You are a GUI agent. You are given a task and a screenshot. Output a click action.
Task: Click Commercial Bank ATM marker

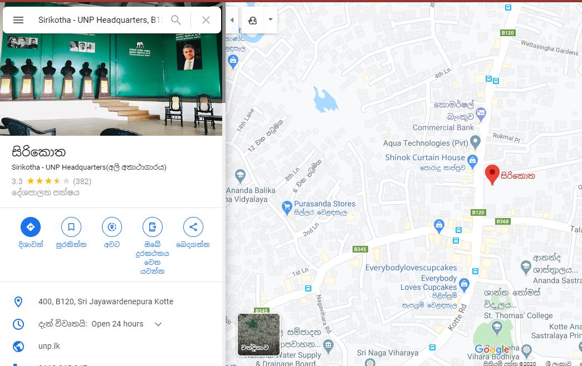point(481,114)
